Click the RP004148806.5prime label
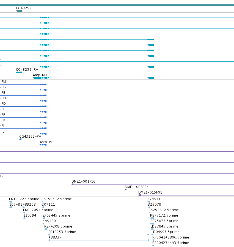The image size is (234, 247). click(x=170, y=237)
